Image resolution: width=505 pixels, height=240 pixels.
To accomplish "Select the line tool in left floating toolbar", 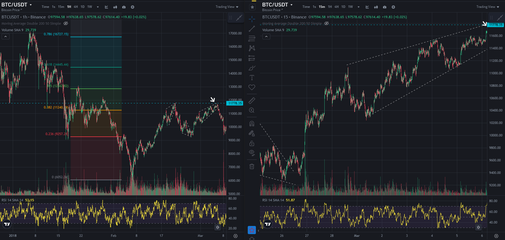I will point(239,18).
